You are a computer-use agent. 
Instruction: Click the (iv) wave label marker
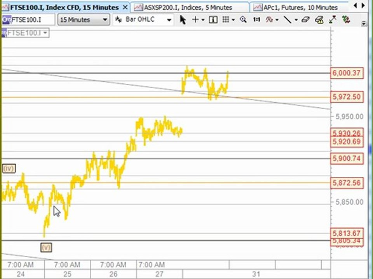(9, 169)
